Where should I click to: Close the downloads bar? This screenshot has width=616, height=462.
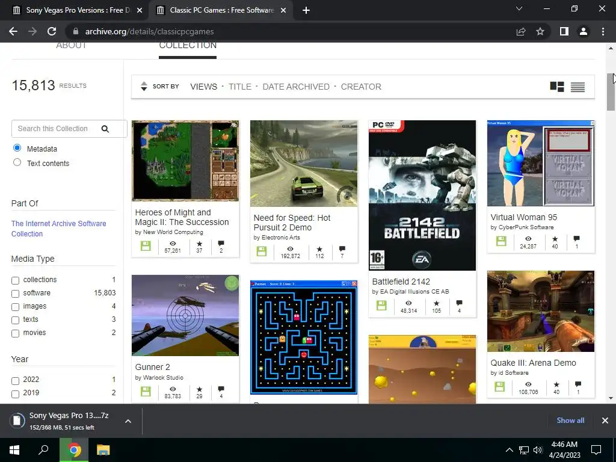click(x=605, y=420)
